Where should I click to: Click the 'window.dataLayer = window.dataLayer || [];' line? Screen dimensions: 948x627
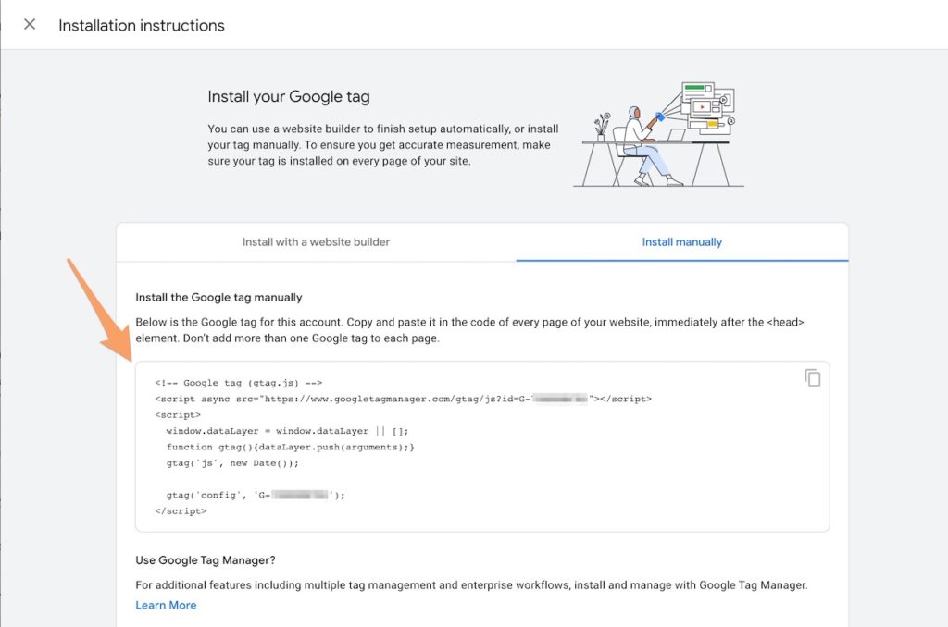[287, 431]
